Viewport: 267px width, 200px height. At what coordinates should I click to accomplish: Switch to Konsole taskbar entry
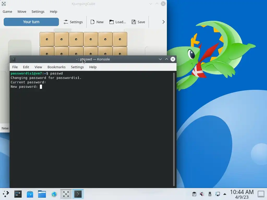[78, 194]
